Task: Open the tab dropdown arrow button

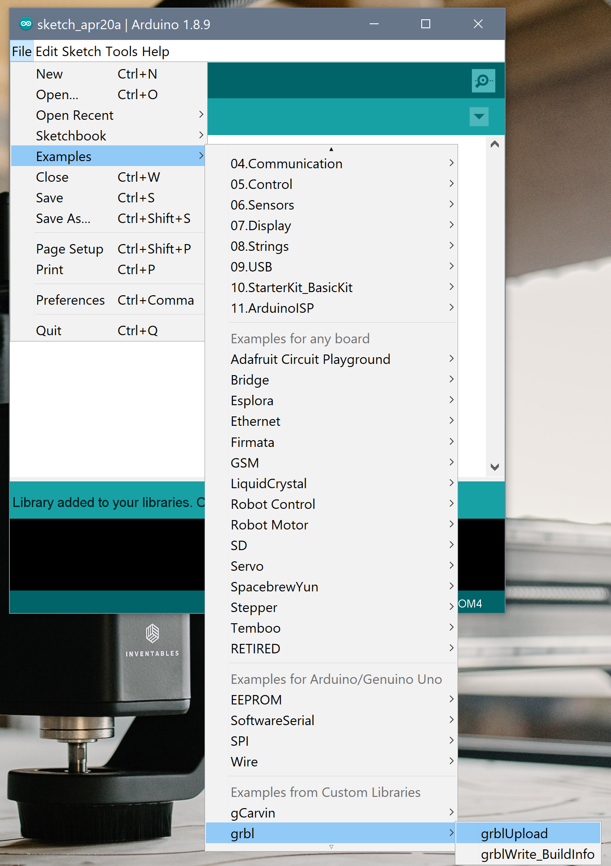Action: tap(479, 117)
